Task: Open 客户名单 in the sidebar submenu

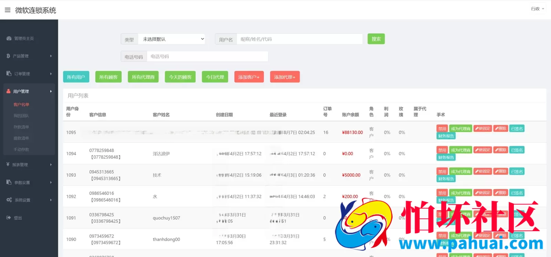Action: [x=21, y=104]
